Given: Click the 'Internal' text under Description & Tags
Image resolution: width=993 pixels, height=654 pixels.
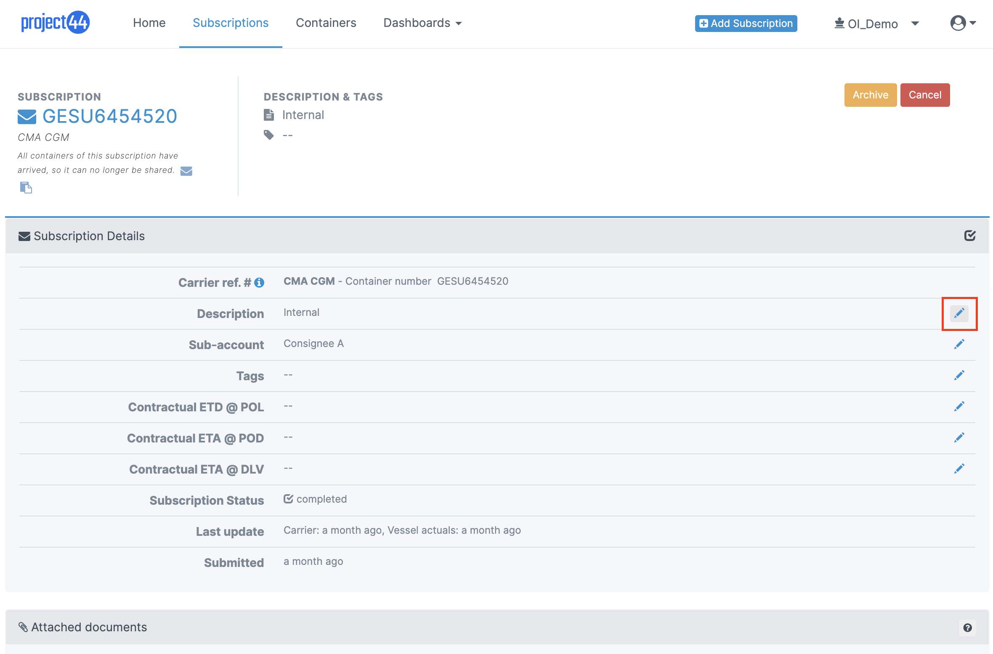Looking at the screenshot, I should 303,115.
